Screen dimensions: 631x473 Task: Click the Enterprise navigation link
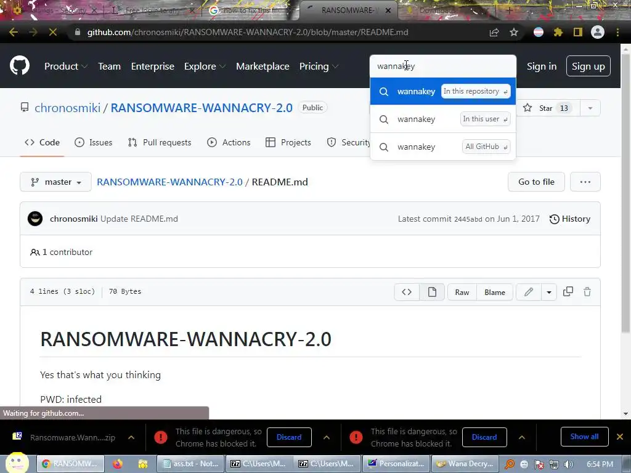point(153,67)
